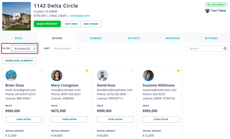The height and width of the screenshot is (139, 230).
Task: Remove star from Suzanne Wilkinson's offer
Action: tap(179, 71)
